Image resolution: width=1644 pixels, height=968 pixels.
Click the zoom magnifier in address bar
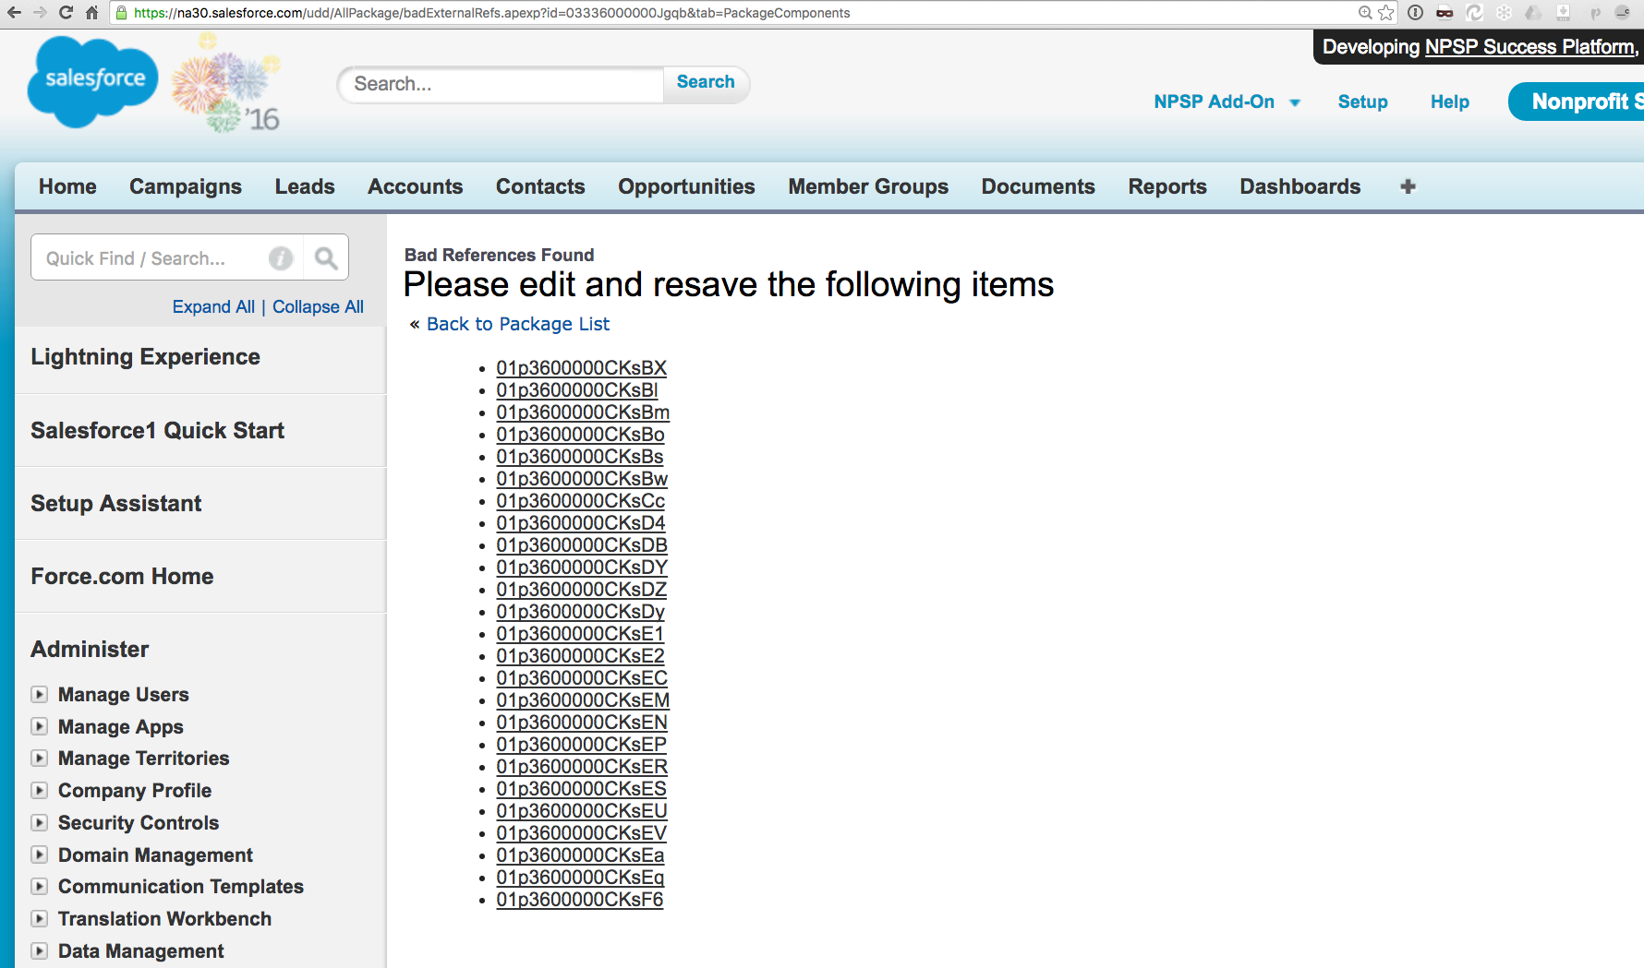click(1365, 13)
